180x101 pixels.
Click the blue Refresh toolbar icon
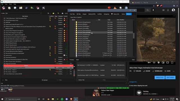click(x=26, y=8)
